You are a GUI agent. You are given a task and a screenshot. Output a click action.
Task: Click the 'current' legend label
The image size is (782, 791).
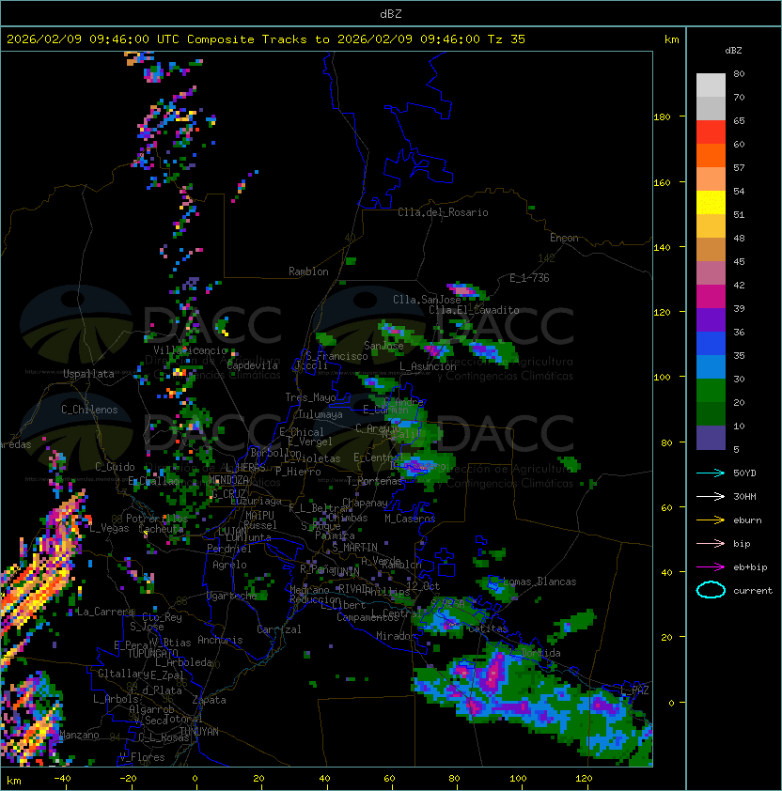click(753, 591)
